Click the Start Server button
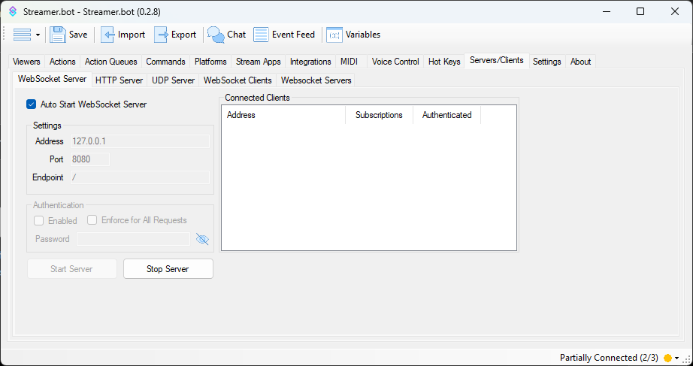This screenshot has height=366, width=693. click(x=71, y=269)
